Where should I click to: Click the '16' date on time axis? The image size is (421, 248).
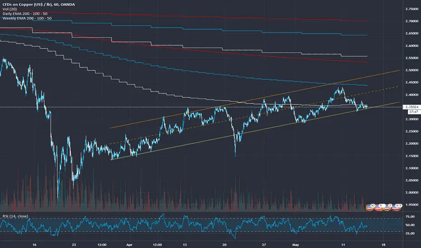pos(34,245)
